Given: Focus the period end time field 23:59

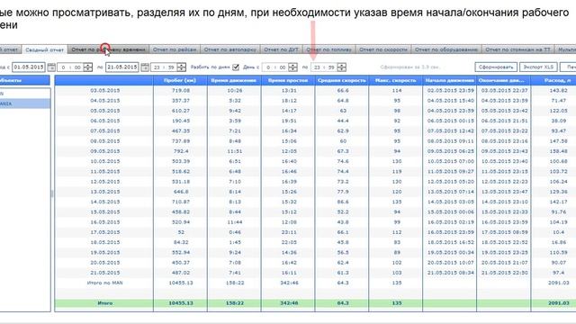Looking at the screenshot, I should pyautogui.click(x=164, y=67).
